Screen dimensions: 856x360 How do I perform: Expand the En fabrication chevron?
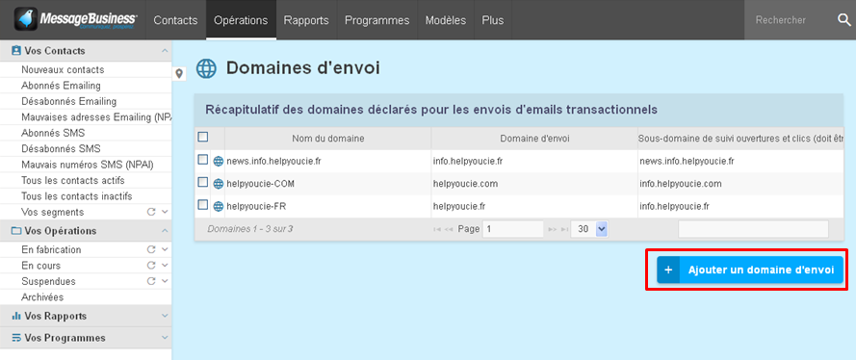click(165, 250)
